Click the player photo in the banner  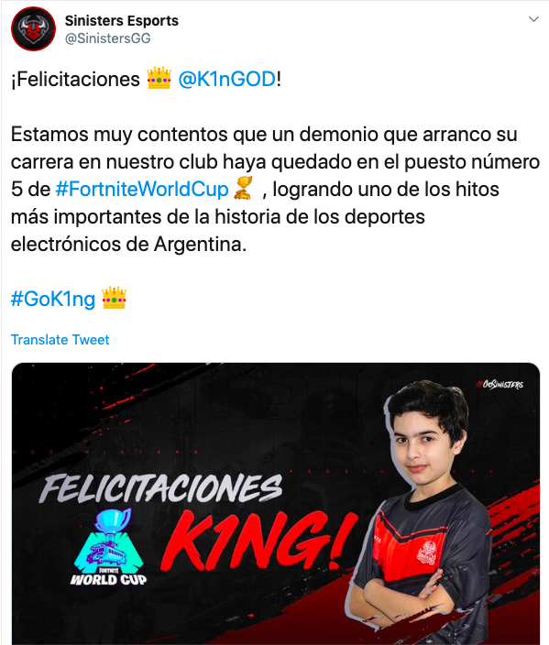pos(428,512)
